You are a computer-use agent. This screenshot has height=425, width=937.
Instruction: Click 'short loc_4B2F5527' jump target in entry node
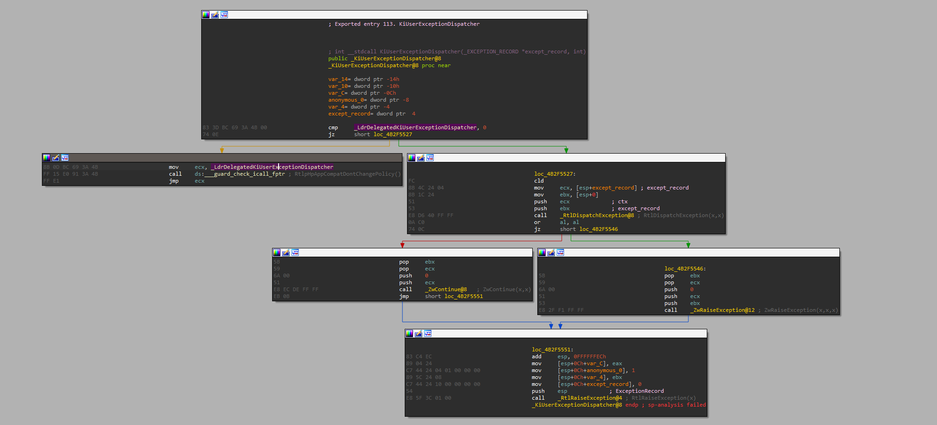tap(383, 134)
